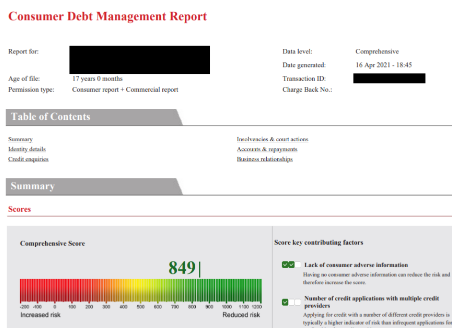Open the Accounts & repayments link

267,149
